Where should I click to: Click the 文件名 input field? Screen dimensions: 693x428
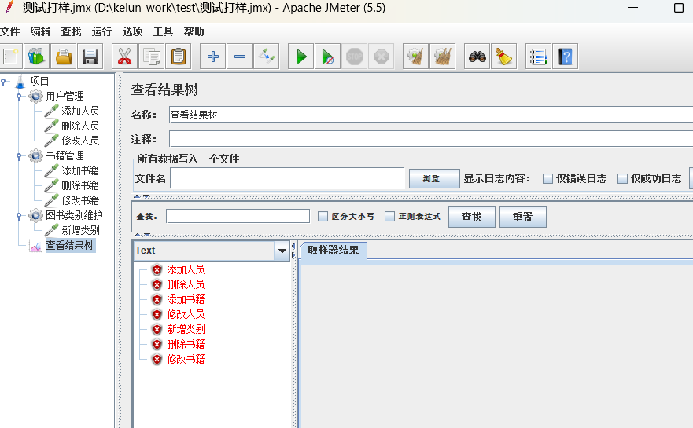[287, 178]
